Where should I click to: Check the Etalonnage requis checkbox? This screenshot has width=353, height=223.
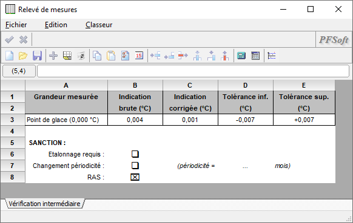tap(135, 154)
